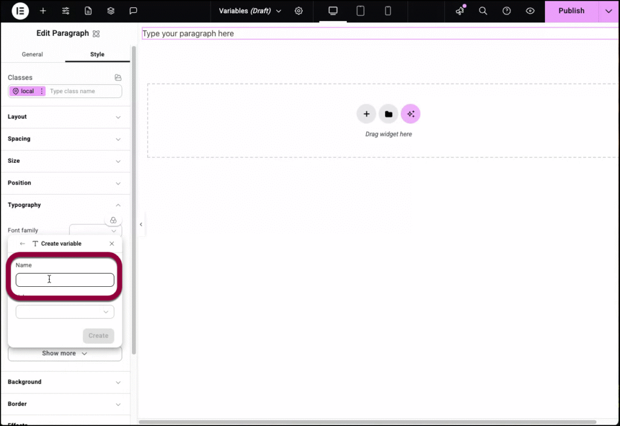Viewport: 620px width, 426px height.
Task: Click the Elementor logo icon
Action: coord(20,11)
